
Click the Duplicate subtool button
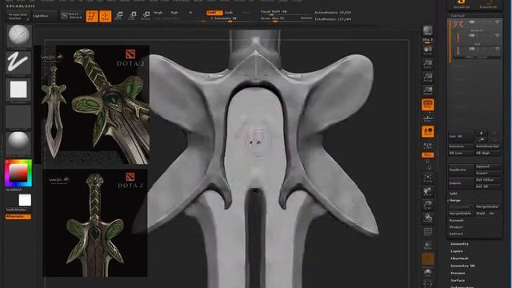461,170
